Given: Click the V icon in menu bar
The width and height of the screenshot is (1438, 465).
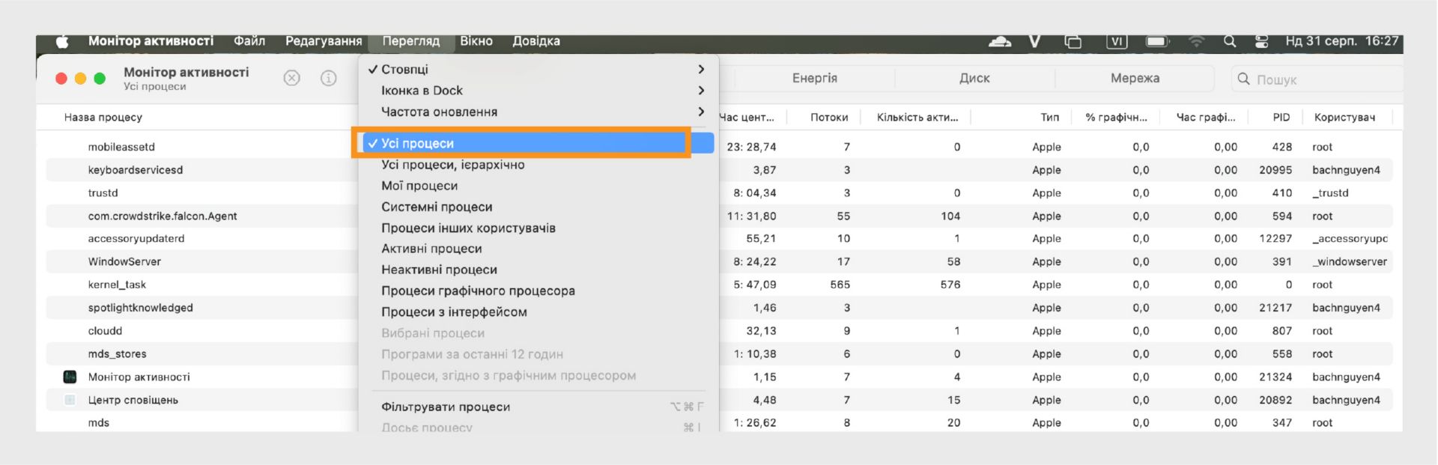Looking at the screenshot, I should point(1034,42).
